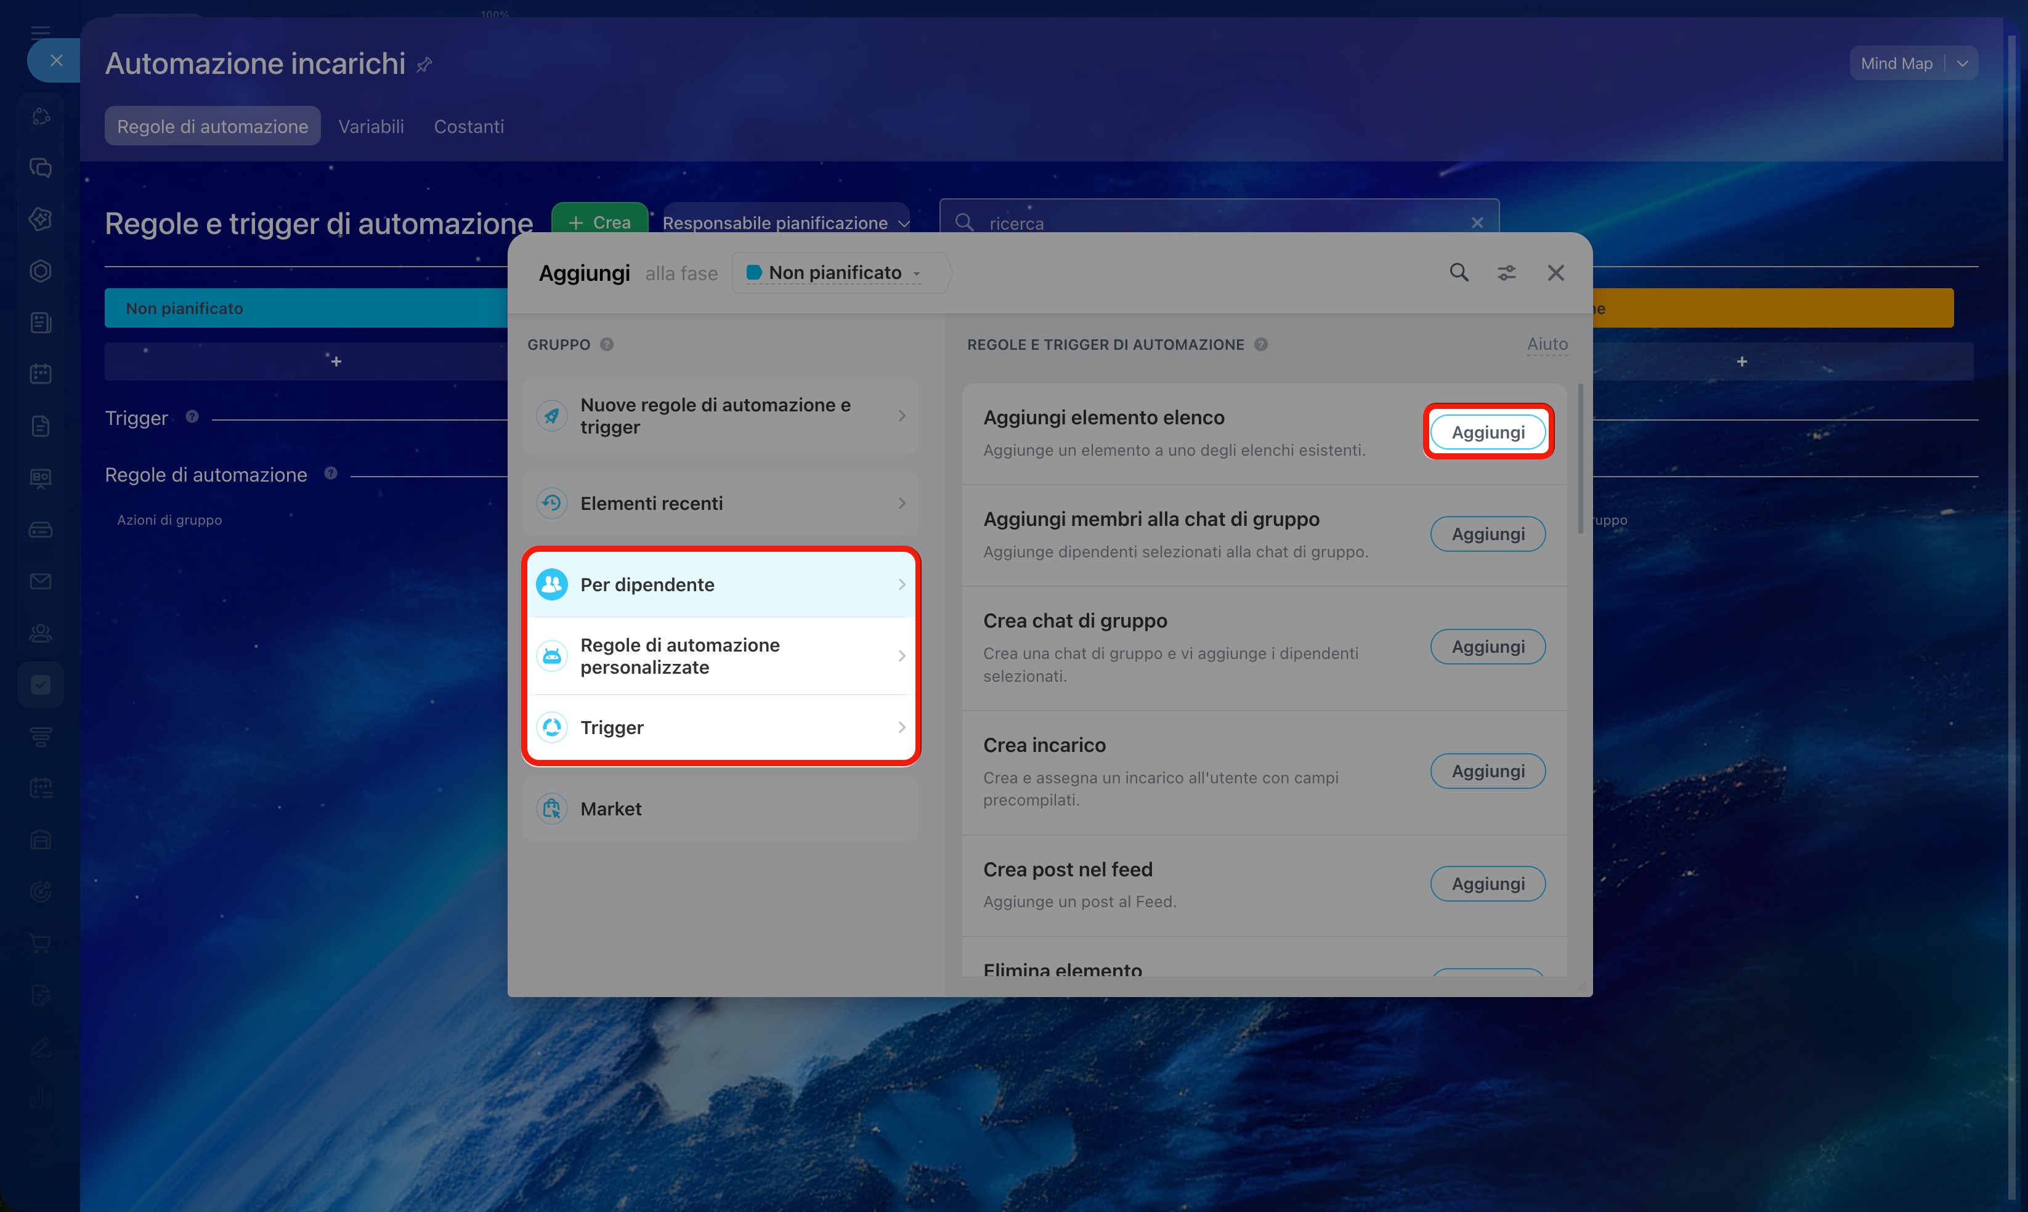2028x1212 pixels.
Task: Switch to Variabili tab
Action: click(x=371, y=127)
